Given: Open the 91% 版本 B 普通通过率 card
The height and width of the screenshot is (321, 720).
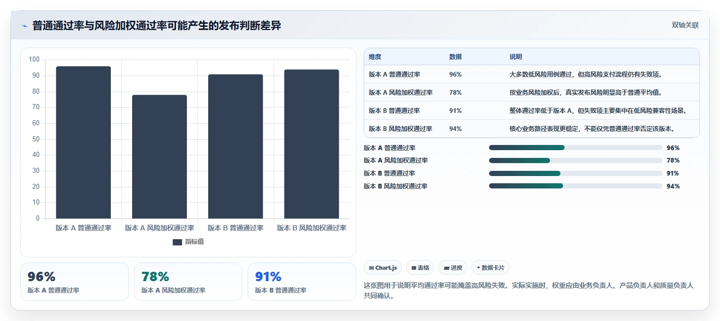Looking at the screenshot, I should tap(302, 282).
